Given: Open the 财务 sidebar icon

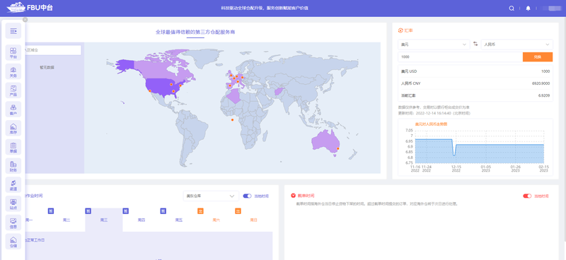Looking at the screenshot, I should pyautogui.click(x=13, y=165).
